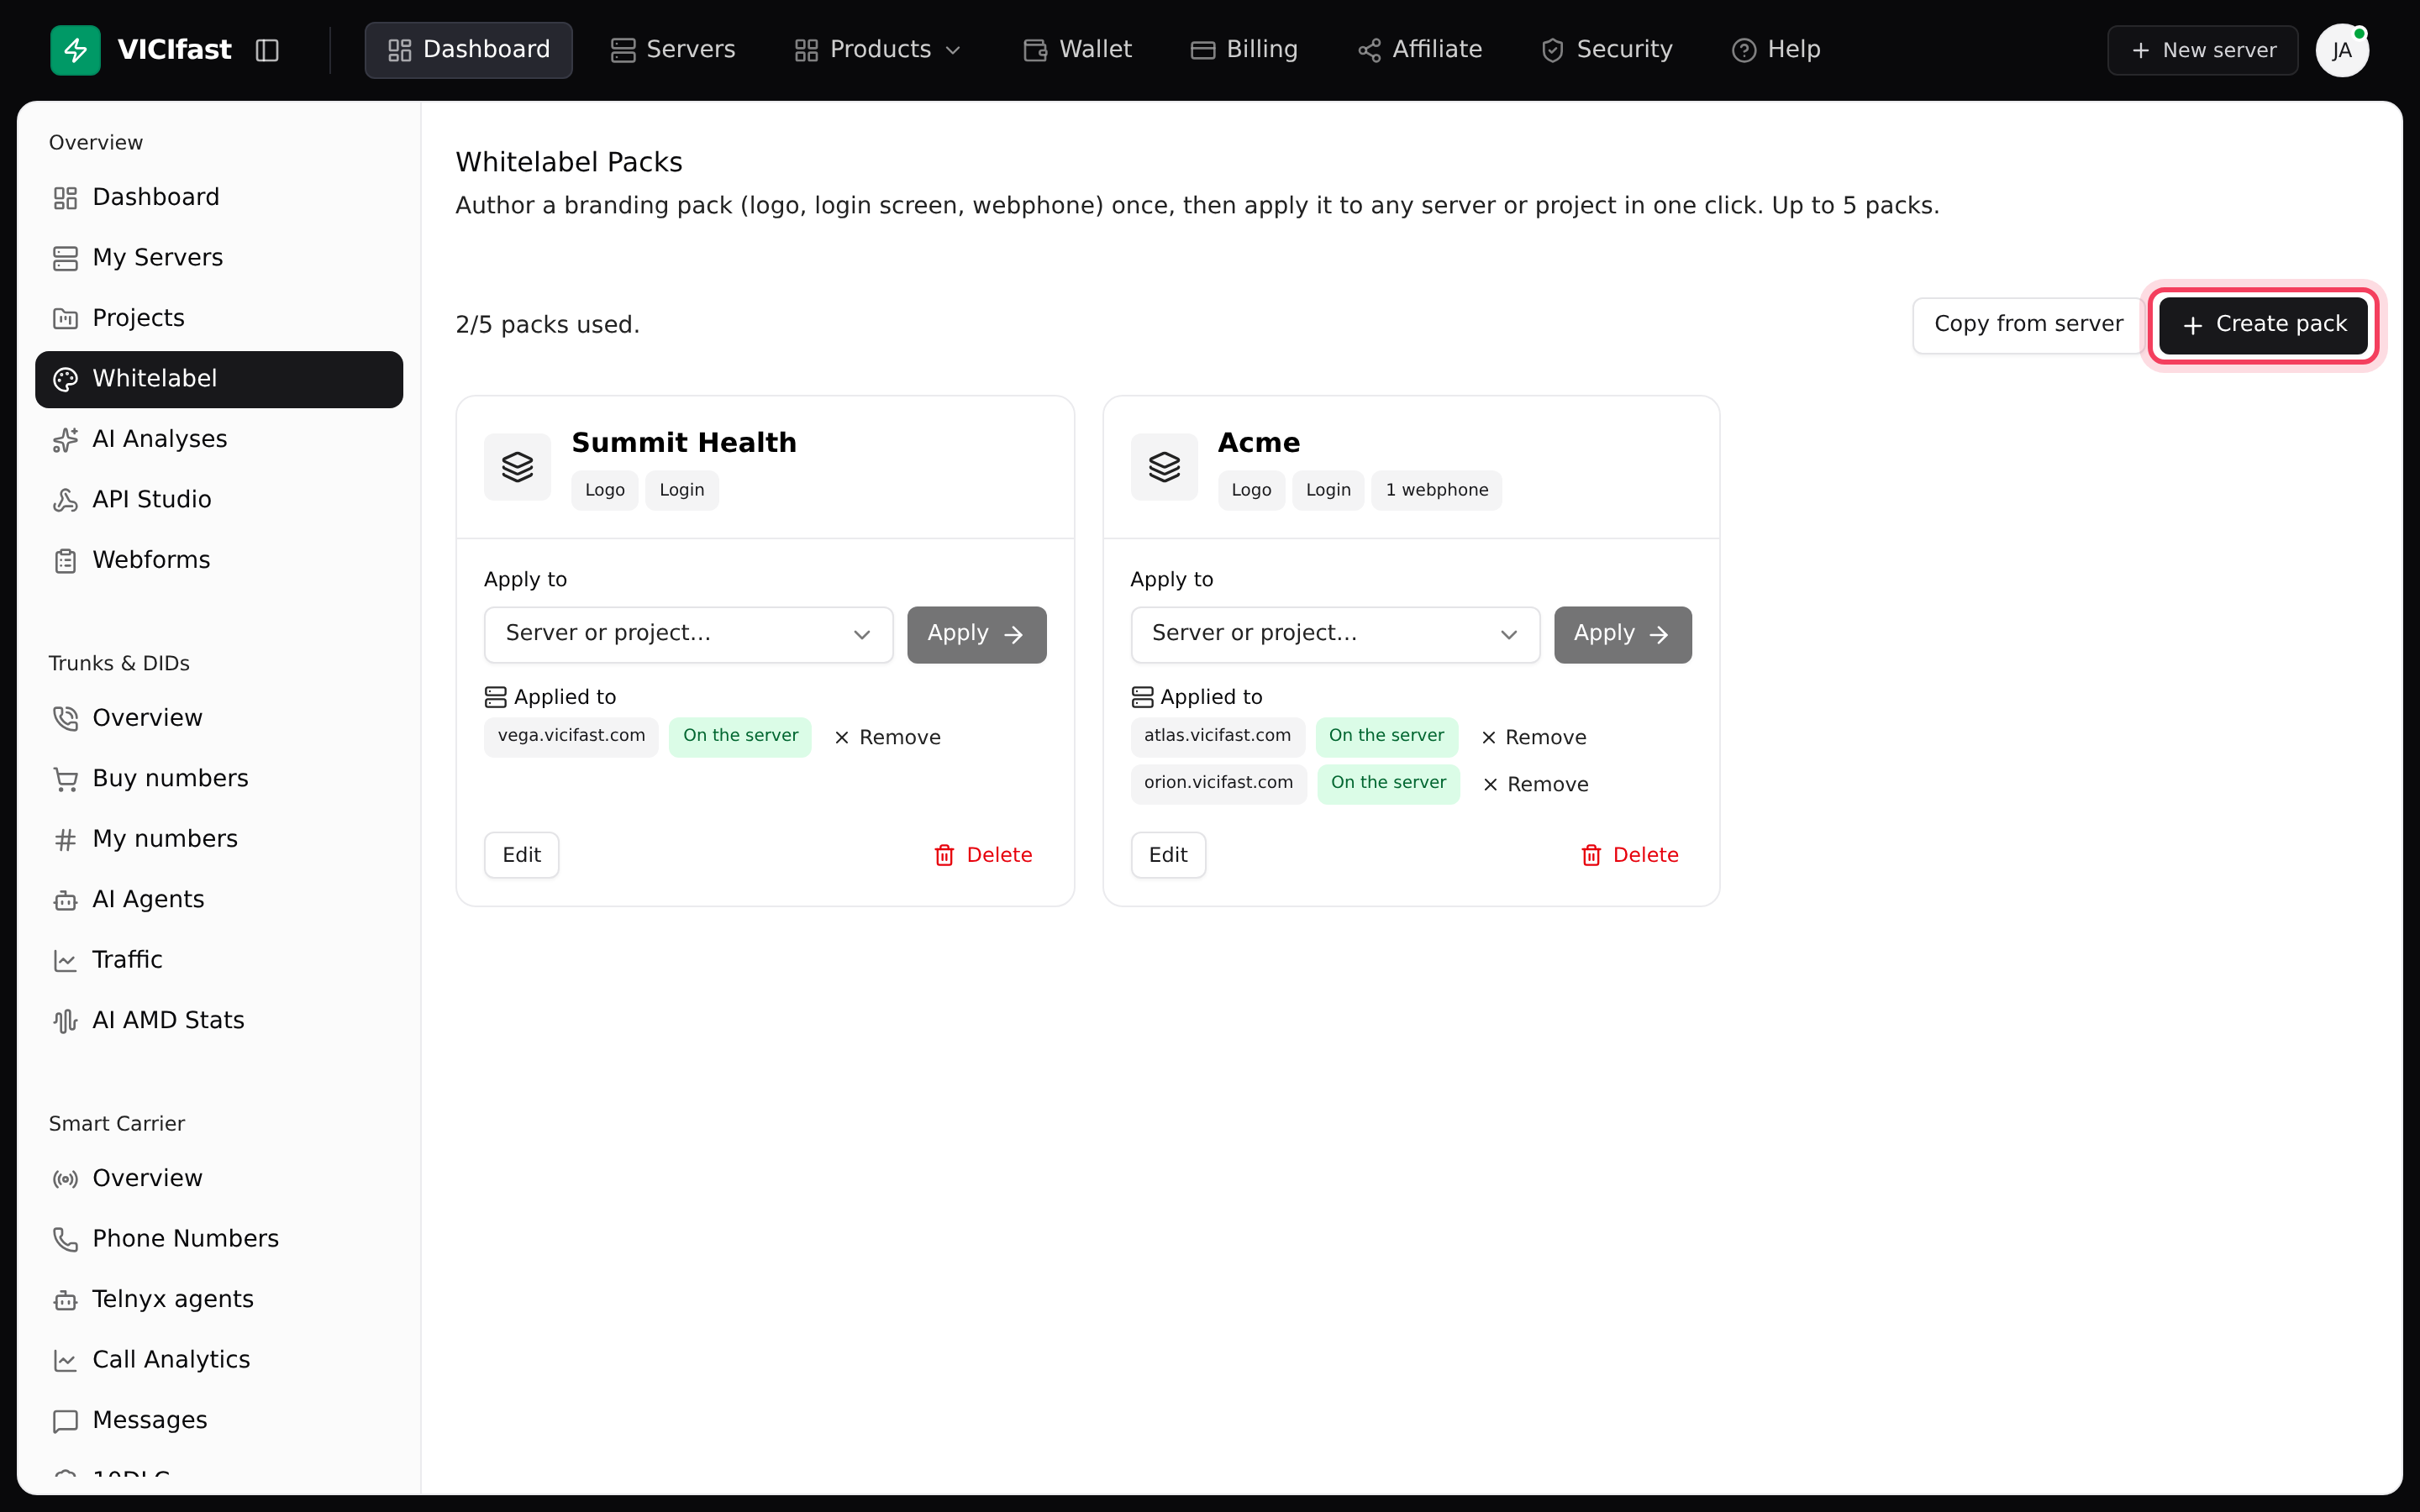
Task: Open Call Analytics
Action: [219, 1360]
